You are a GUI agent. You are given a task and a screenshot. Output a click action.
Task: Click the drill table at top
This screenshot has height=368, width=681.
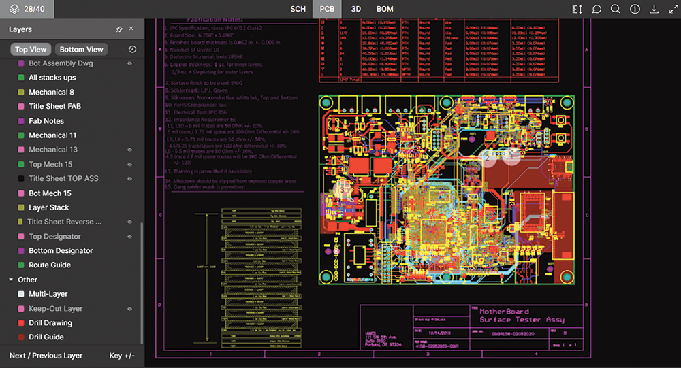click(439, 50)
